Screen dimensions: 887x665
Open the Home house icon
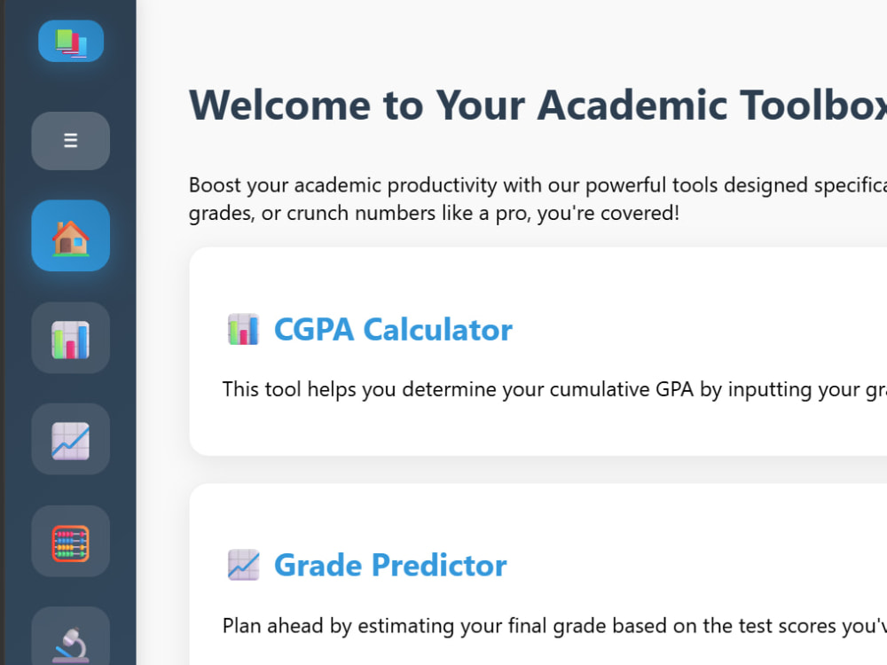click(71, 235)
